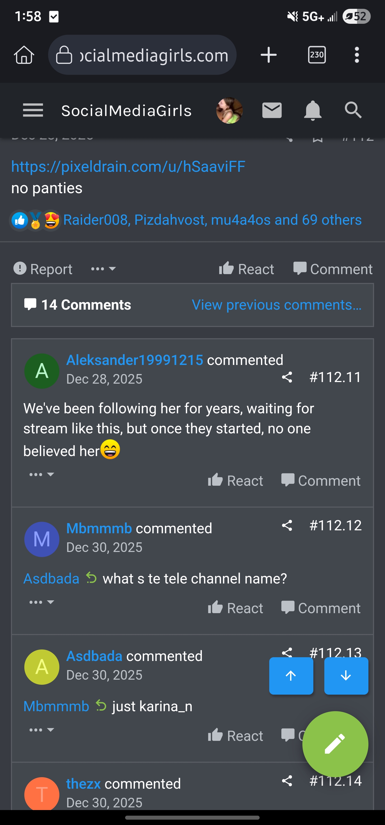The width and height of the screenshot is (385, 825).
Task: Open the tab switcher showing 230
Action: pyautogui.click(x=317, y=55)
